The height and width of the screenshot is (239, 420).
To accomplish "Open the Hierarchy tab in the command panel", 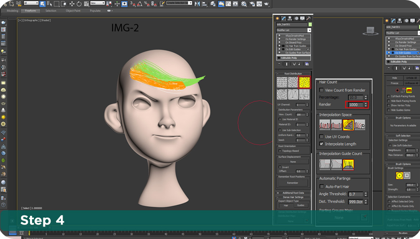I will pyautogui.click(x=290, y=19).
